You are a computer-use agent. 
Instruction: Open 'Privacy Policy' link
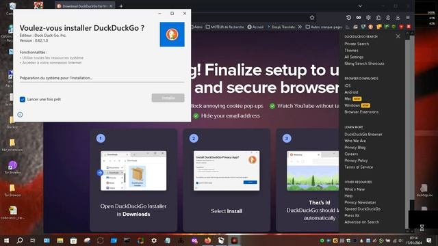(356, 161)
